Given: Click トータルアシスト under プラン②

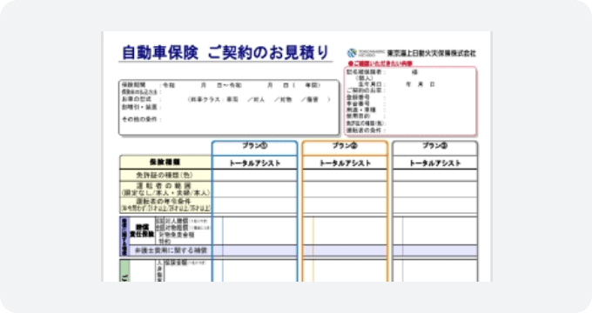Looking at the screenshot, I should pyautogui.click(x=345, y=163).
